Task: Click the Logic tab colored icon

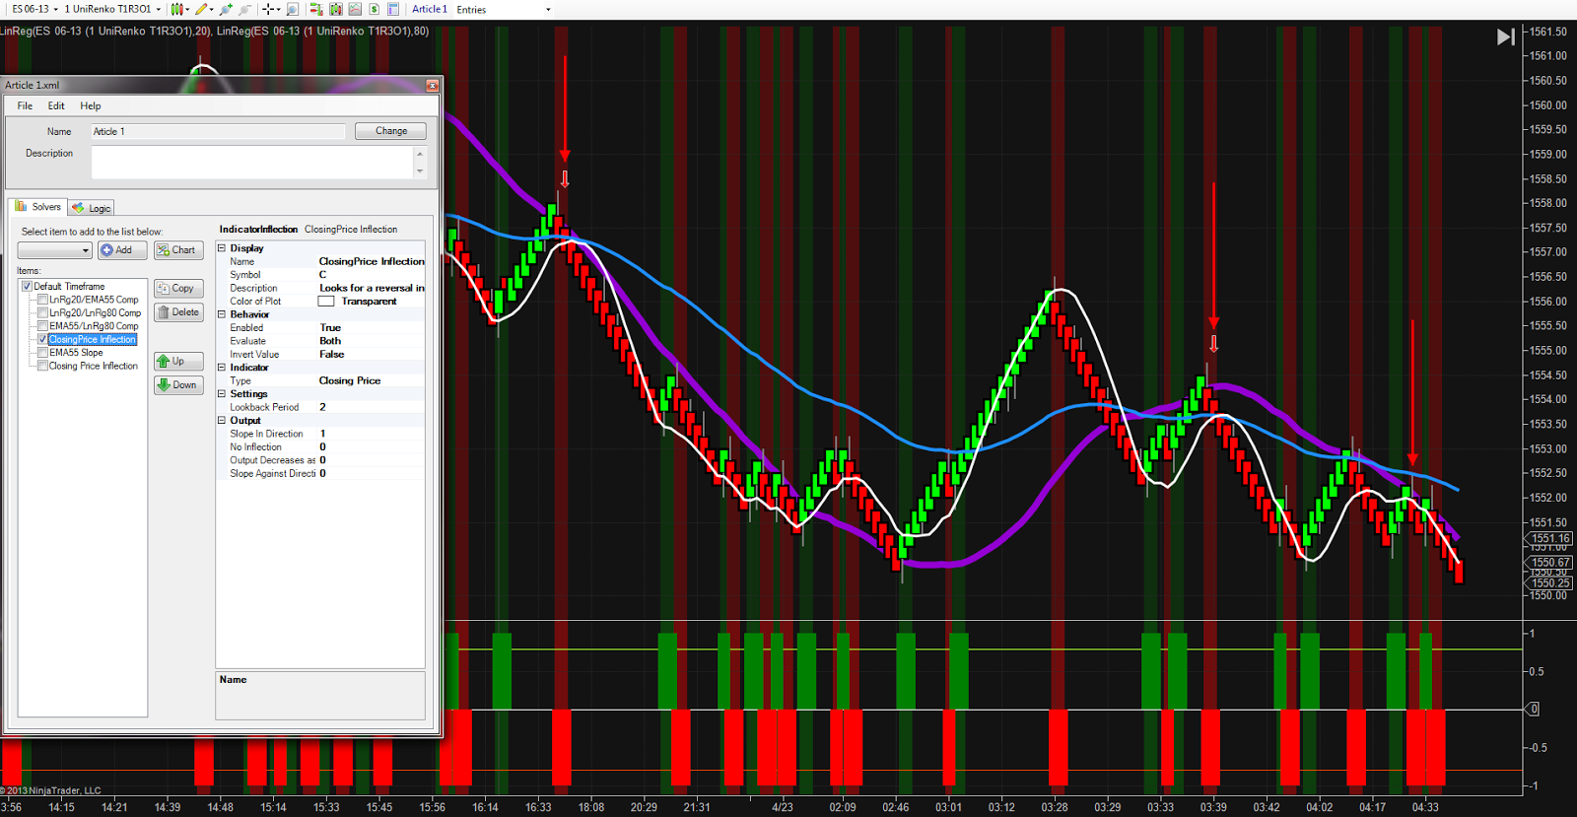Action: pos(78,208)
